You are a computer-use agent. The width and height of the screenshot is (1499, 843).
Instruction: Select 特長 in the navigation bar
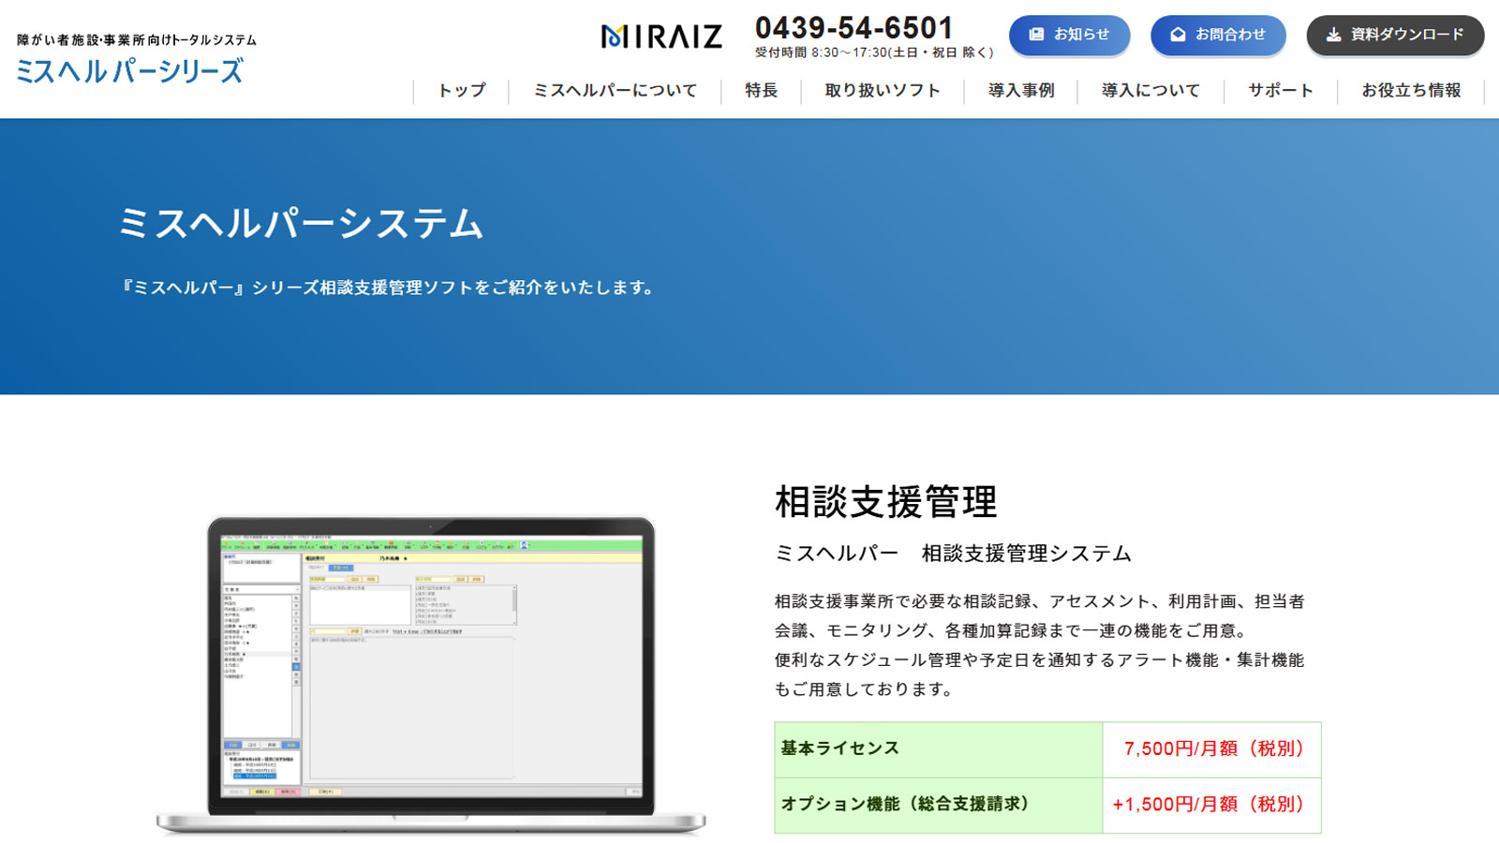click(x=760, y=91)
